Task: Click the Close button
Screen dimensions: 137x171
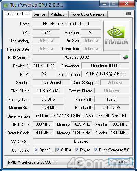Action: 120,162
